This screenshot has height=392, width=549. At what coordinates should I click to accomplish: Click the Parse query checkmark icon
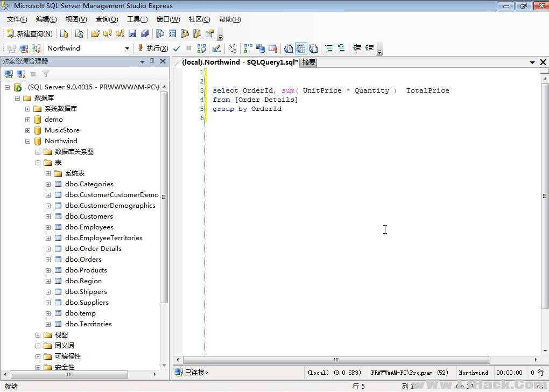coord(177,48)
